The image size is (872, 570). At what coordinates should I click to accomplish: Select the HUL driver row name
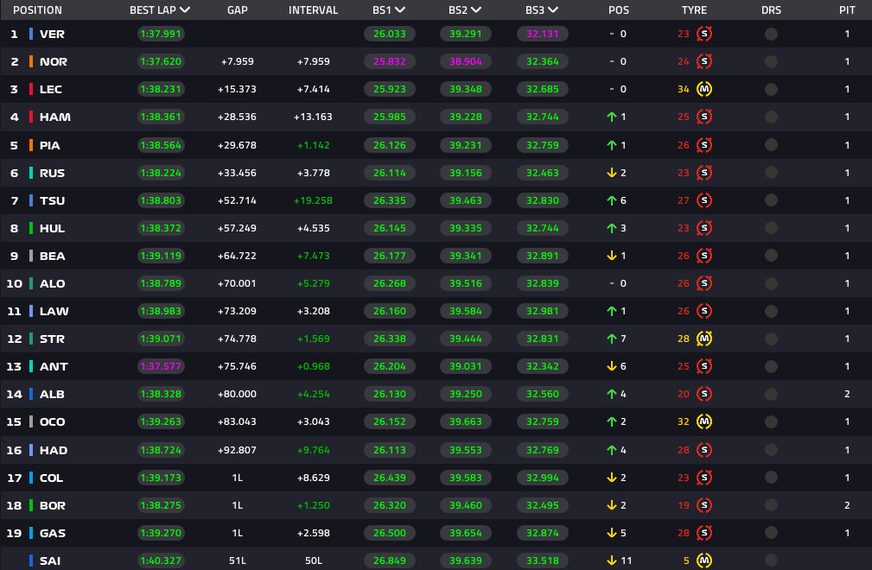tap(52, 228)
